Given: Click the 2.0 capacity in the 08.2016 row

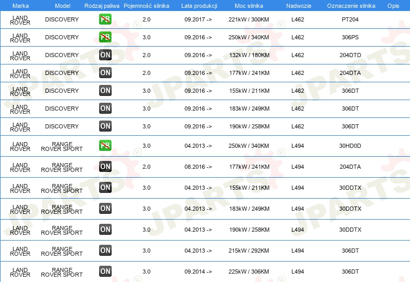Looking at the screenshot, I should coord(146,167).
